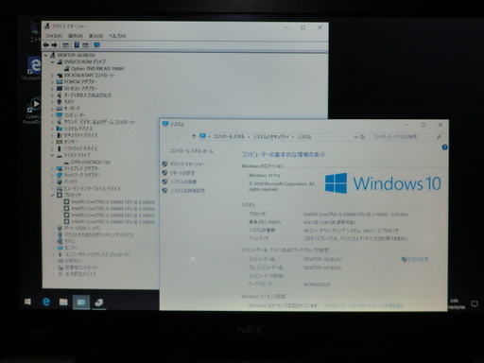Click the blue help icon in System window
484x363 pixels.
pyautogui.click(x=444, y=147)
